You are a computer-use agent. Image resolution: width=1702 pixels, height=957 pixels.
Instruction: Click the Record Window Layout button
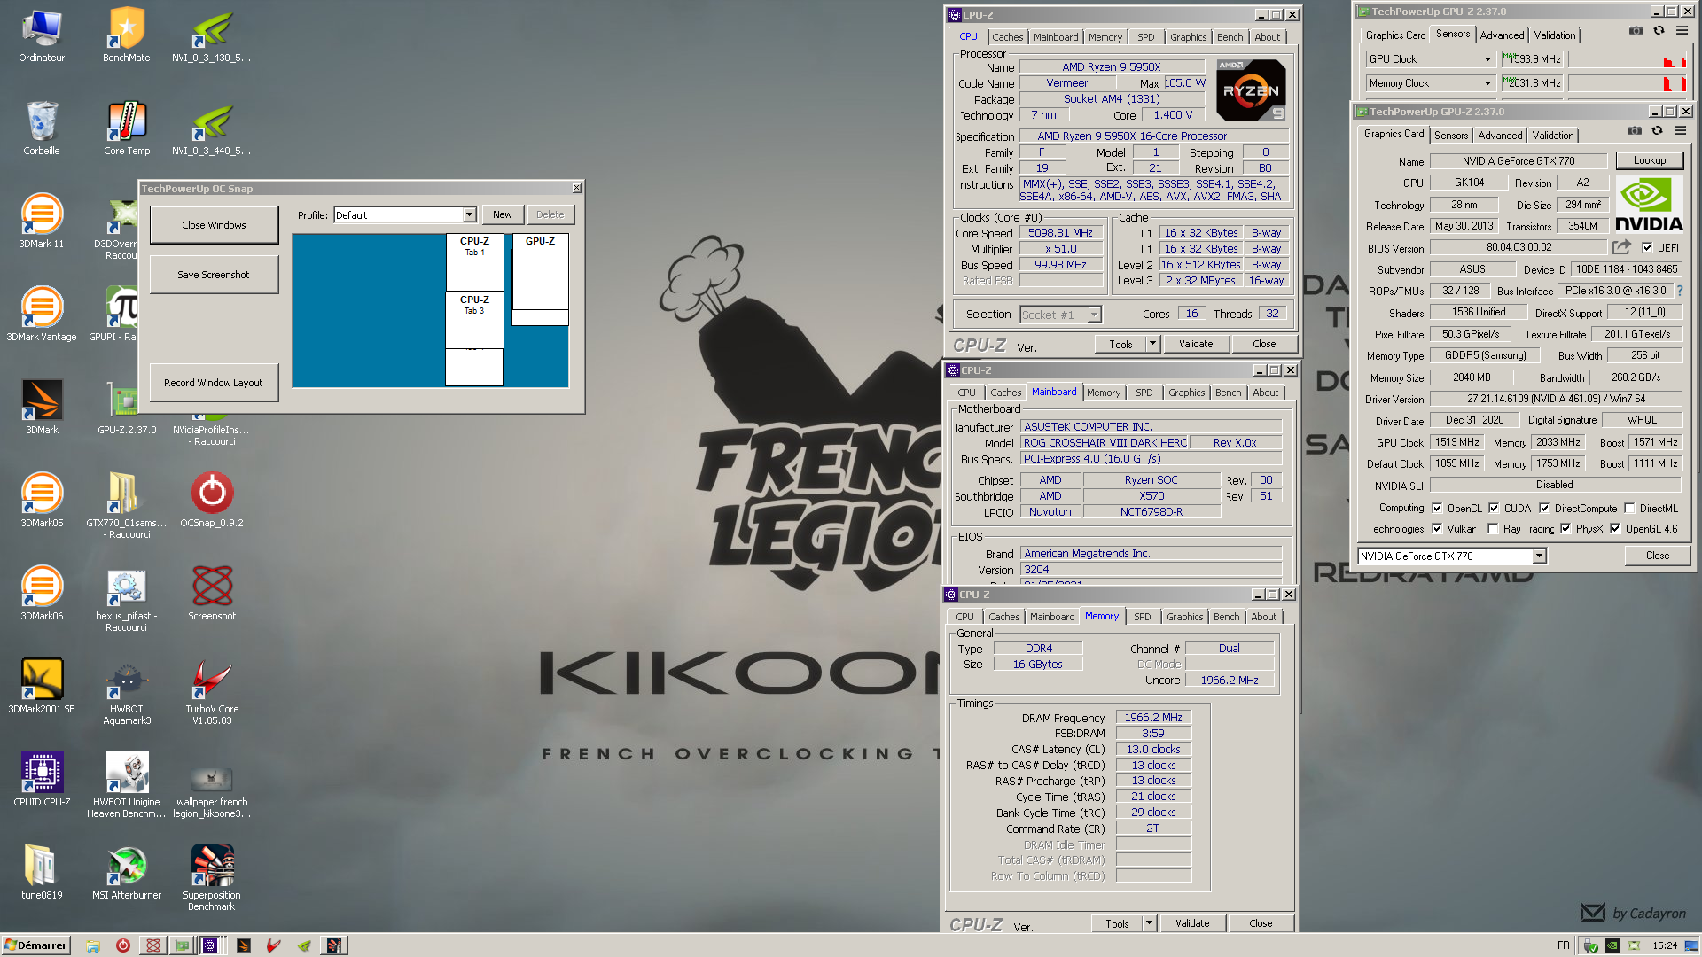pos(214,383)
